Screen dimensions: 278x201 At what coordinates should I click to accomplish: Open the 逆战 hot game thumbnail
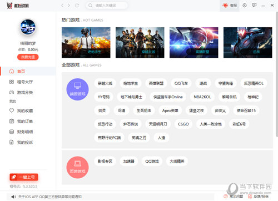[x=248, y=43]
